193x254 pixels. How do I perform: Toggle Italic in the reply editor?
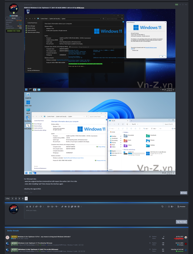tap(33, 207)
